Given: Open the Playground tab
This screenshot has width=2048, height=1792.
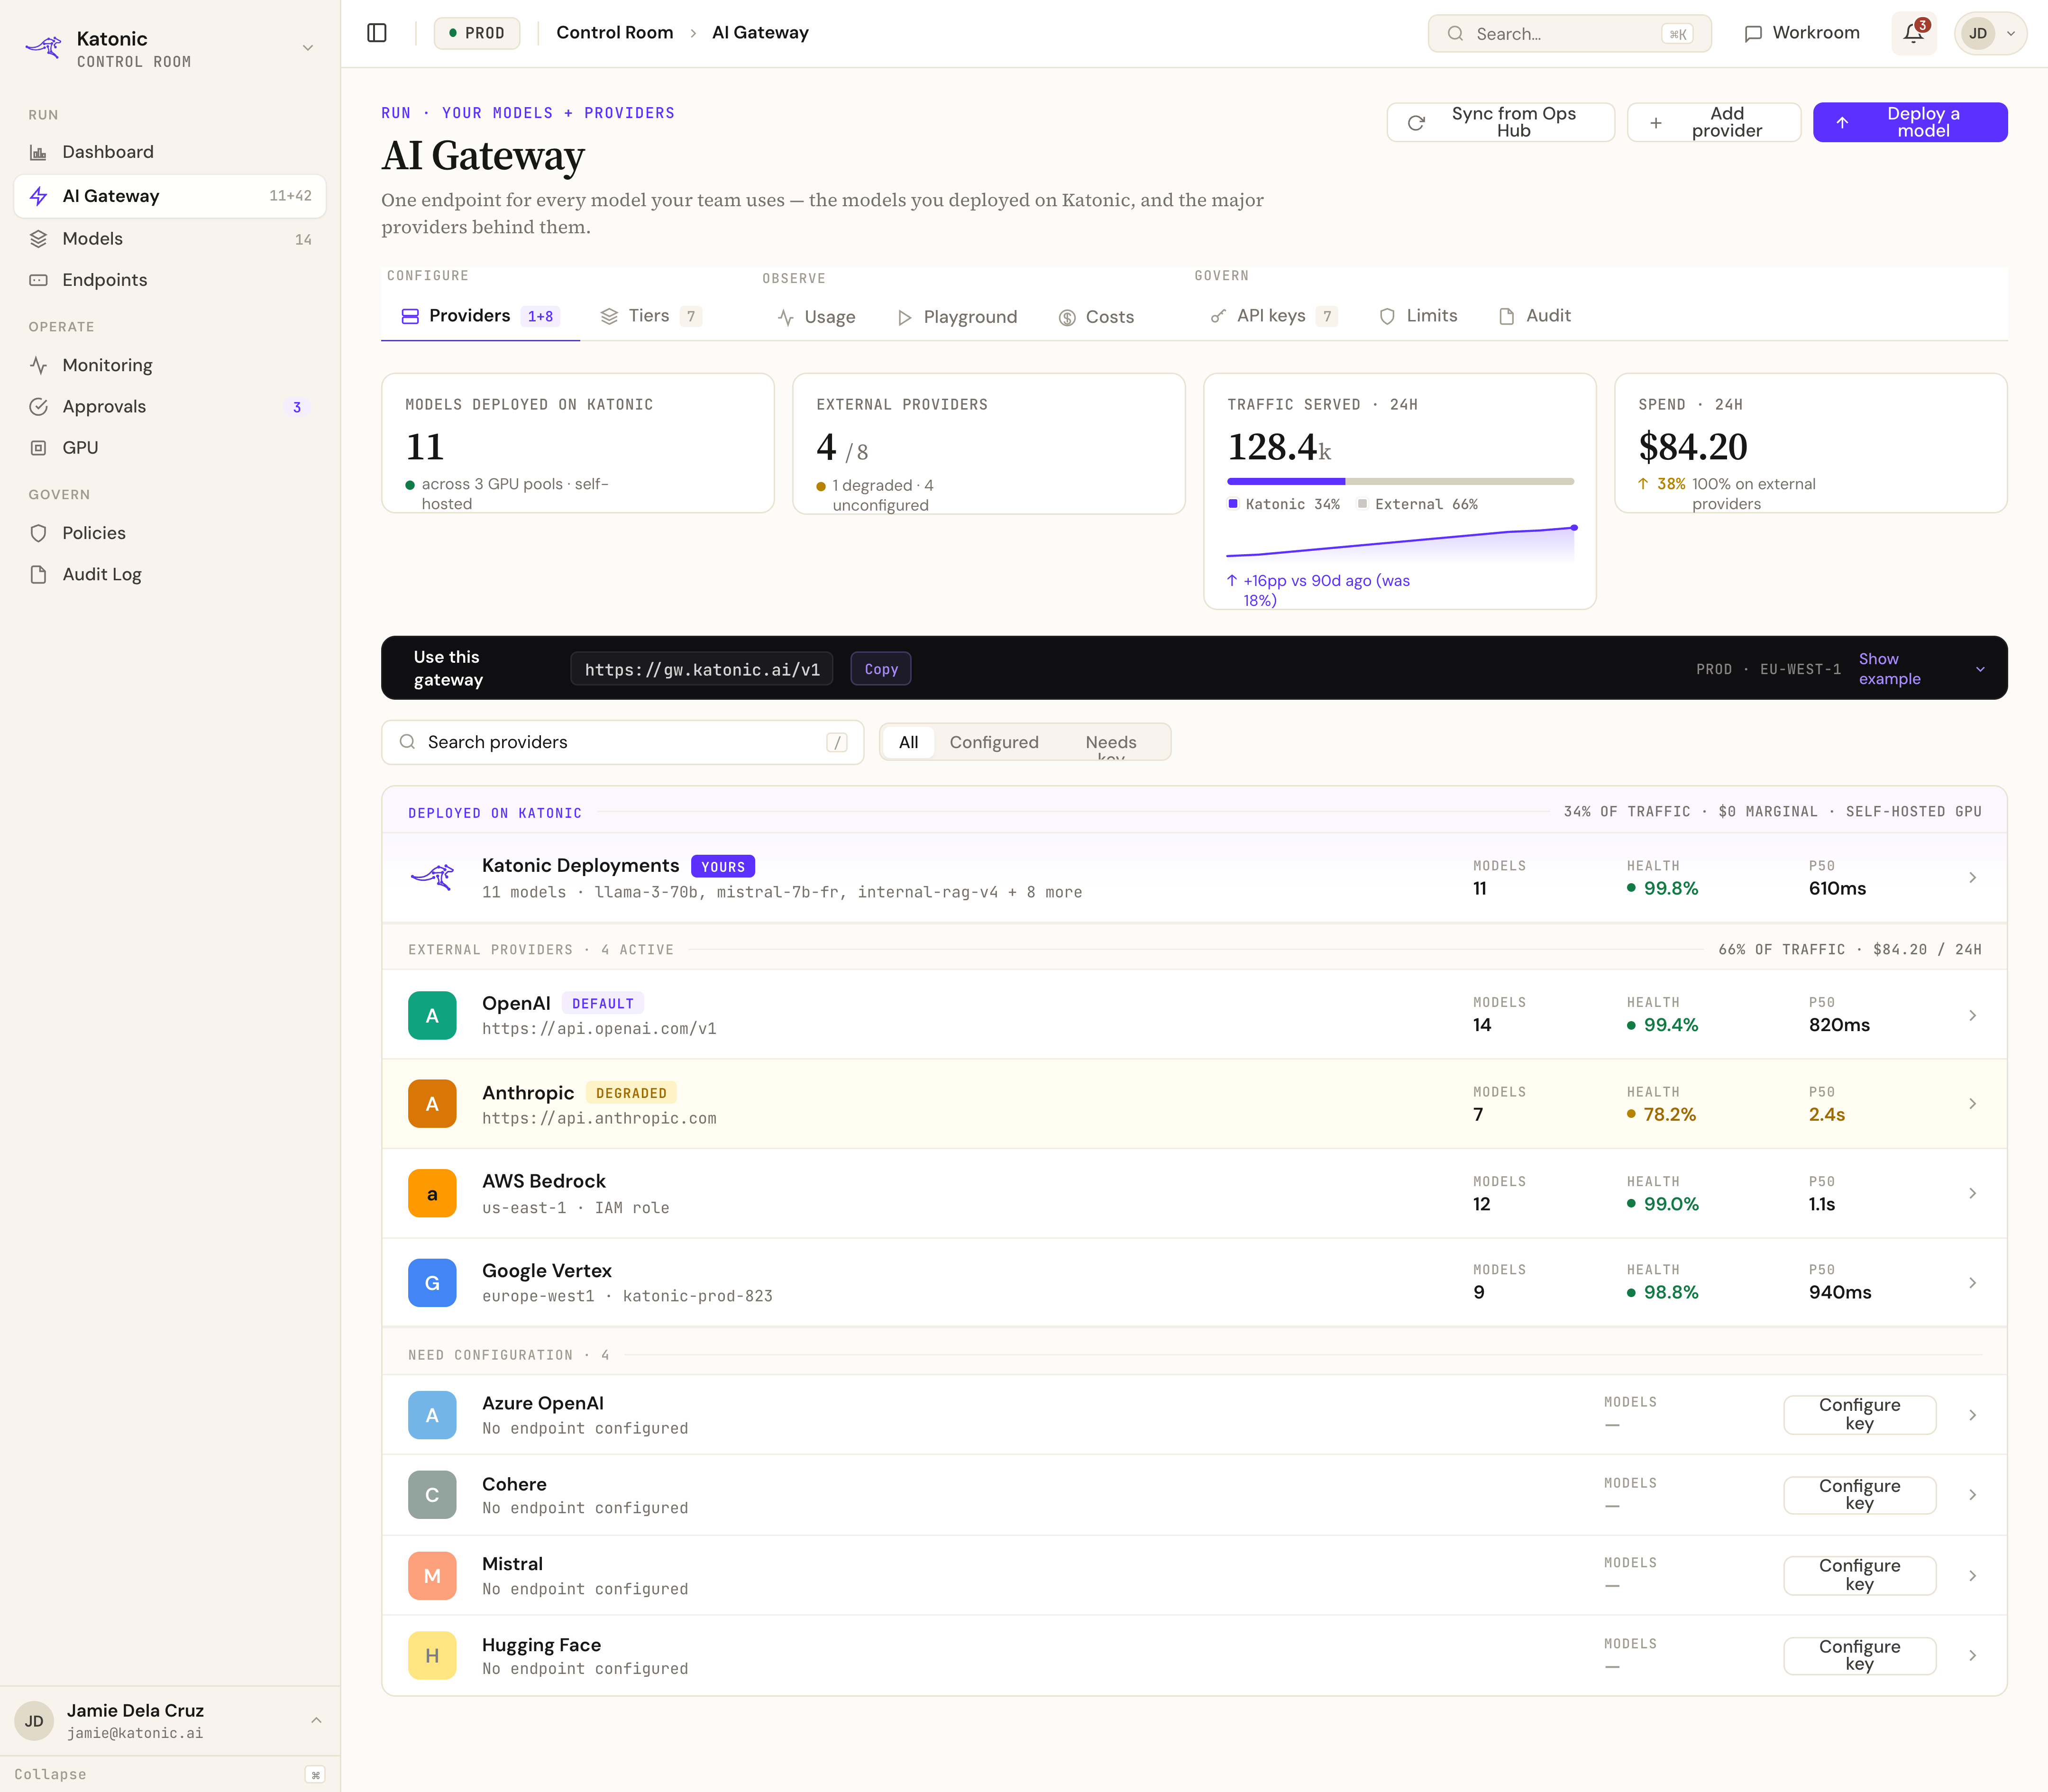Looking at the screenshot, I should pos(957,317).
